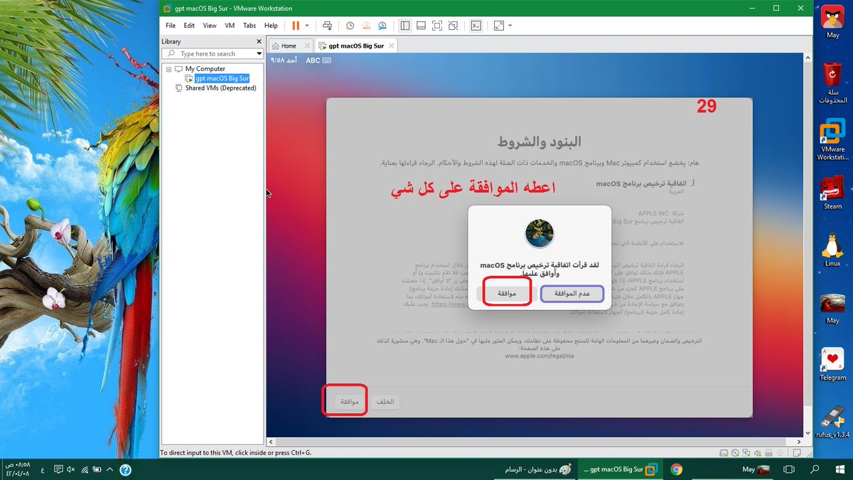This screenshot has height=480, width=853.
Task: Open the Windows Start menu
Action: tap(840, 469)
